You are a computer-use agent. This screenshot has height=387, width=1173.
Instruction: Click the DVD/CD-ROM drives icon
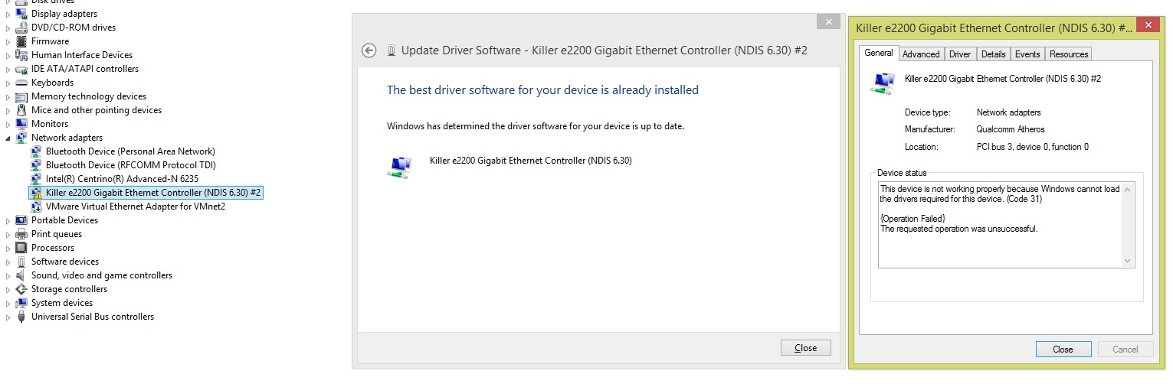21,28
